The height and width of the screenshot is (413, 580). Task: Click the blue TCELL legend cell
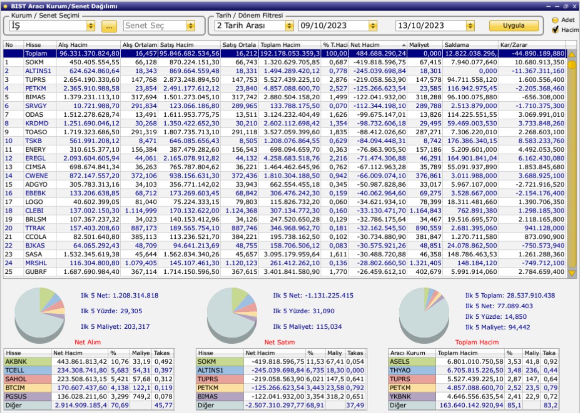coord(28,370)
